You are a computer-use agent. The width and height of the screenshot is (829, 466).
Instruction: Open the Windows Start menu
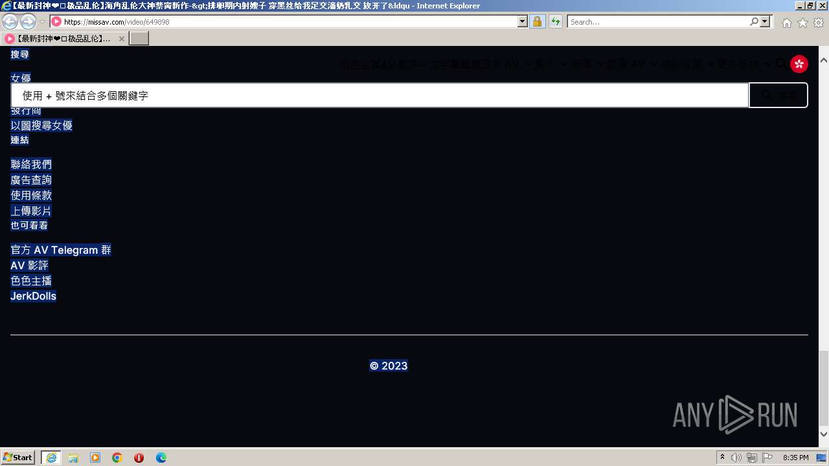coord(18,458)
